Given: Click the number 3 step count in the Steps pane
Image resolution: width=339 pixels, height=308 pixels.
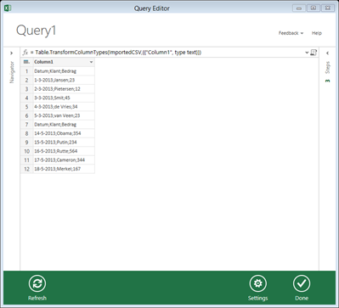Looking at the screenshot, I should tap(327, 81).
